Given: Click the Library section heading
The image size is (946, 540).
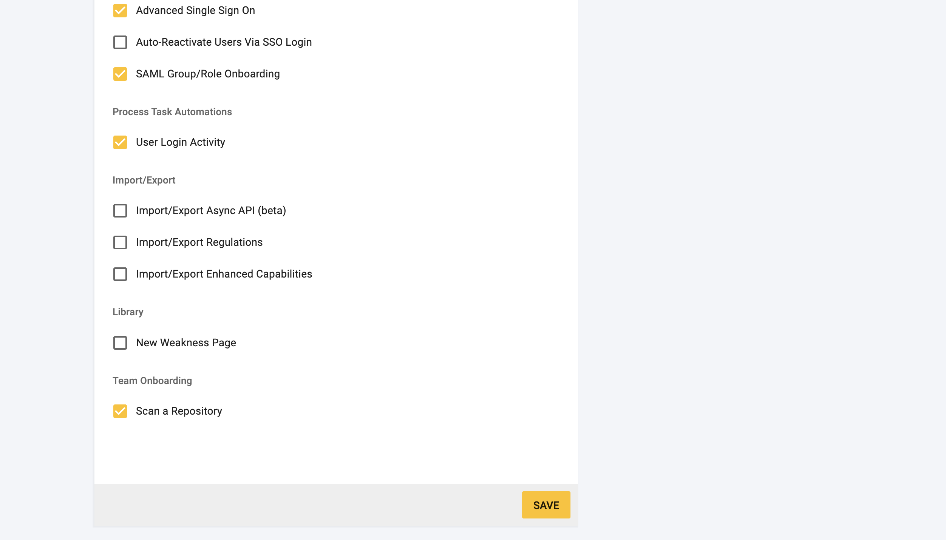Looking at the screenshot, I should click(x=127, y=312).
